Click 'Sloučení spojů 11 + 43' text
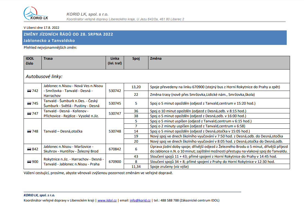 [x=213, y=157]
